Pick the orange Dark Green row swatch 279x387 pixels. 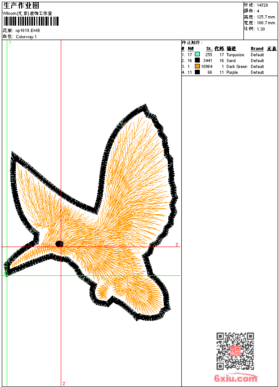197,66
